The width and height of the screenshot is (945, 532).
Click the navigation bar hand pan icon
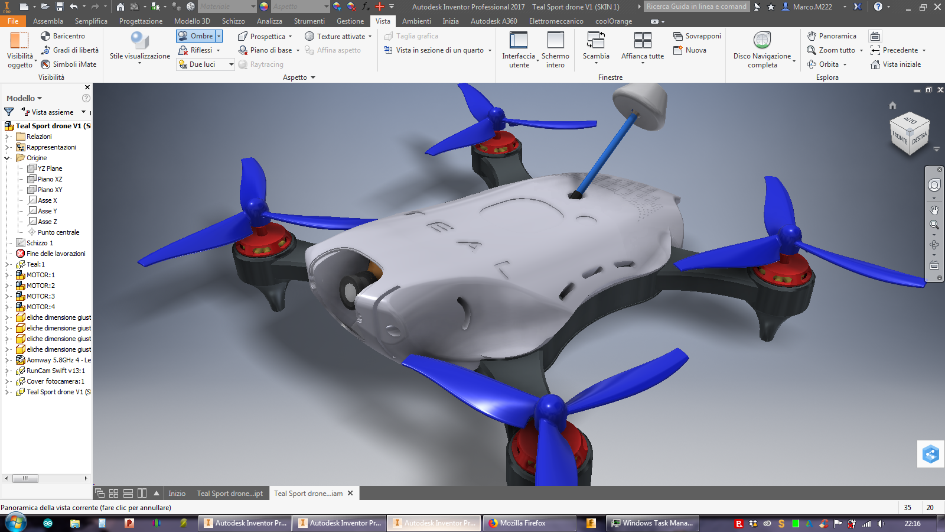point(934,210)
